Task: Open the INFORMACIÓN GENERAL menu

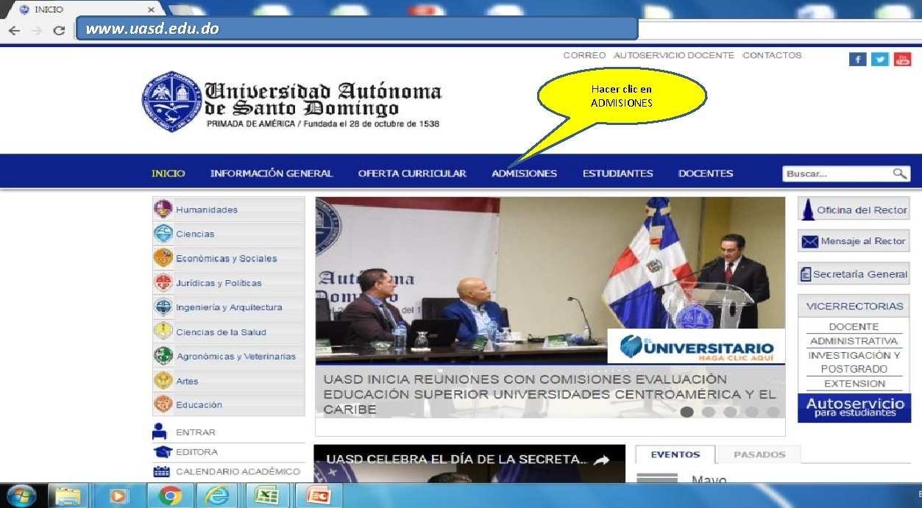Action: click(272, 173)
